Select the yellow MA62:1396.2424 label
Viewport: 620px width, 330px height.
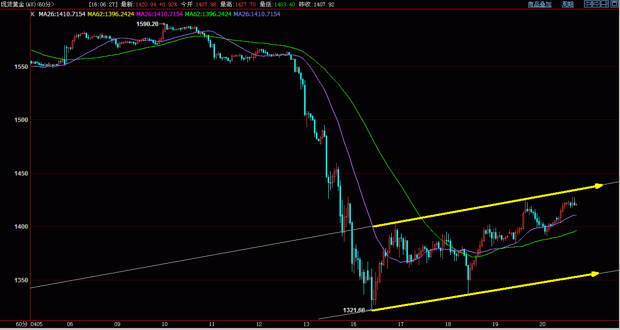(x=111, y=14)
